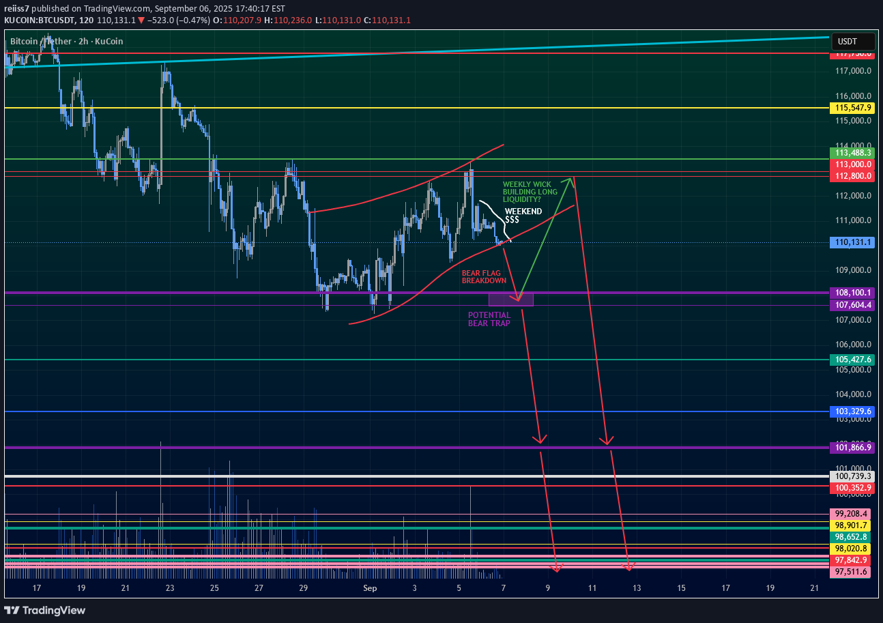Image resolution: width=883 pixels, height=623 pixels.
Task: Click the red 112,800.0 price label
Action: pos(851,176)
